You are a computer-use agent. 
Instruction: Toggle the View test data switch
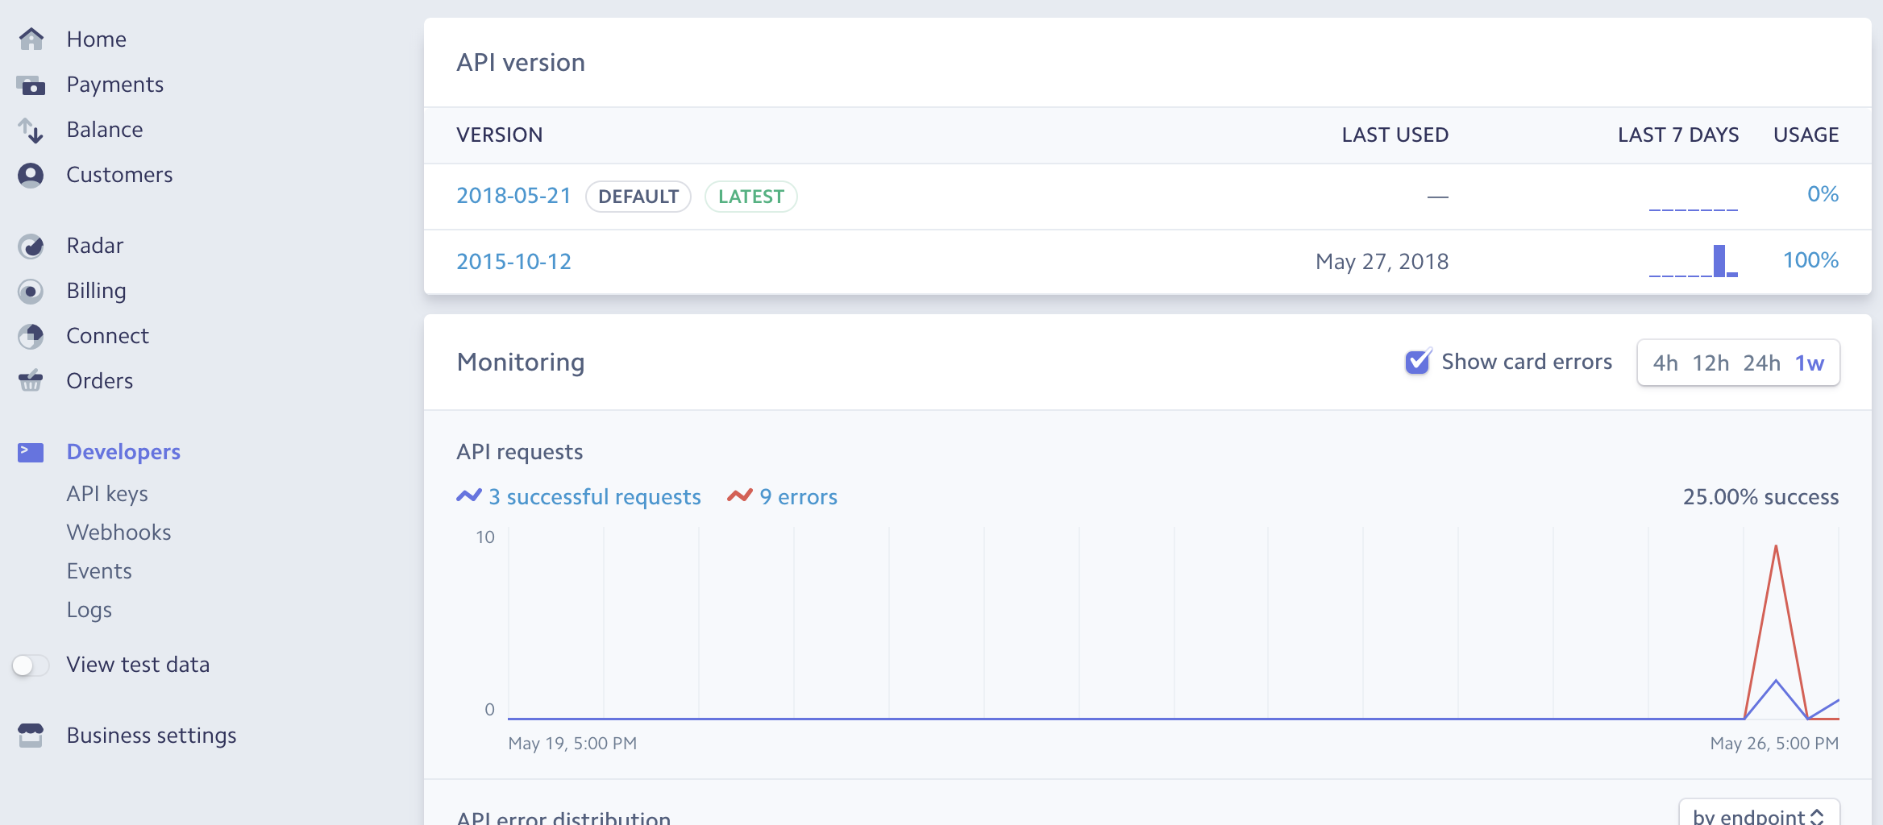pyautogui.click(x=31, y=665)
